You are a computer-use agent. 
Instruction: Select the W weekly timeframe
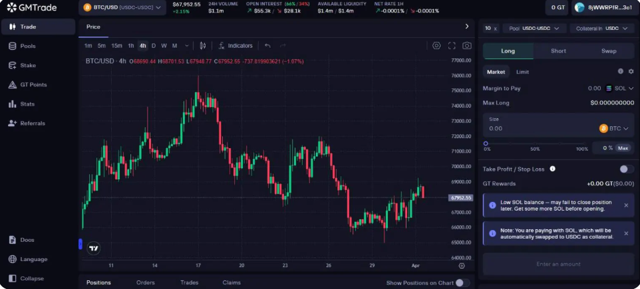pyautogui.click(x=164, y=46)
